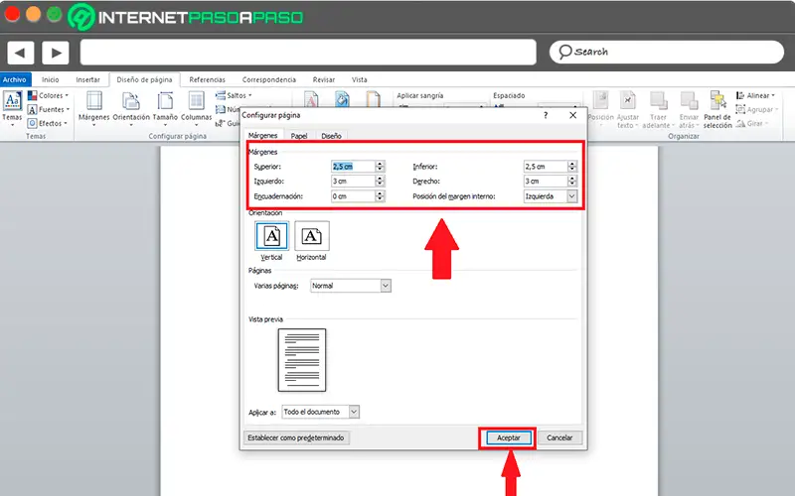Screen dimensions: 795x496
Task: Open the Panel de selección
Action: tap(717, 109)
